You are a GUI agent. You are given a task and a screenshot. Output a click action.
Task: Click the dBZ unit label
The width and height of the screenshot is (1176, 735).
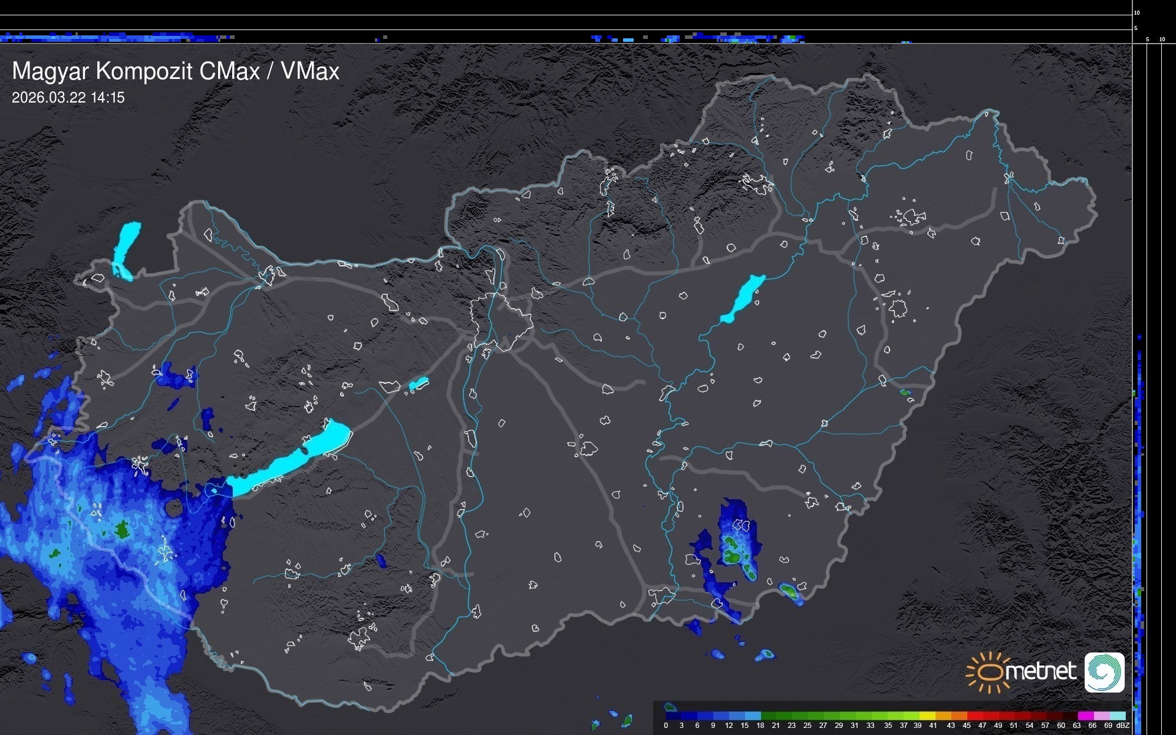(1123, 726)
